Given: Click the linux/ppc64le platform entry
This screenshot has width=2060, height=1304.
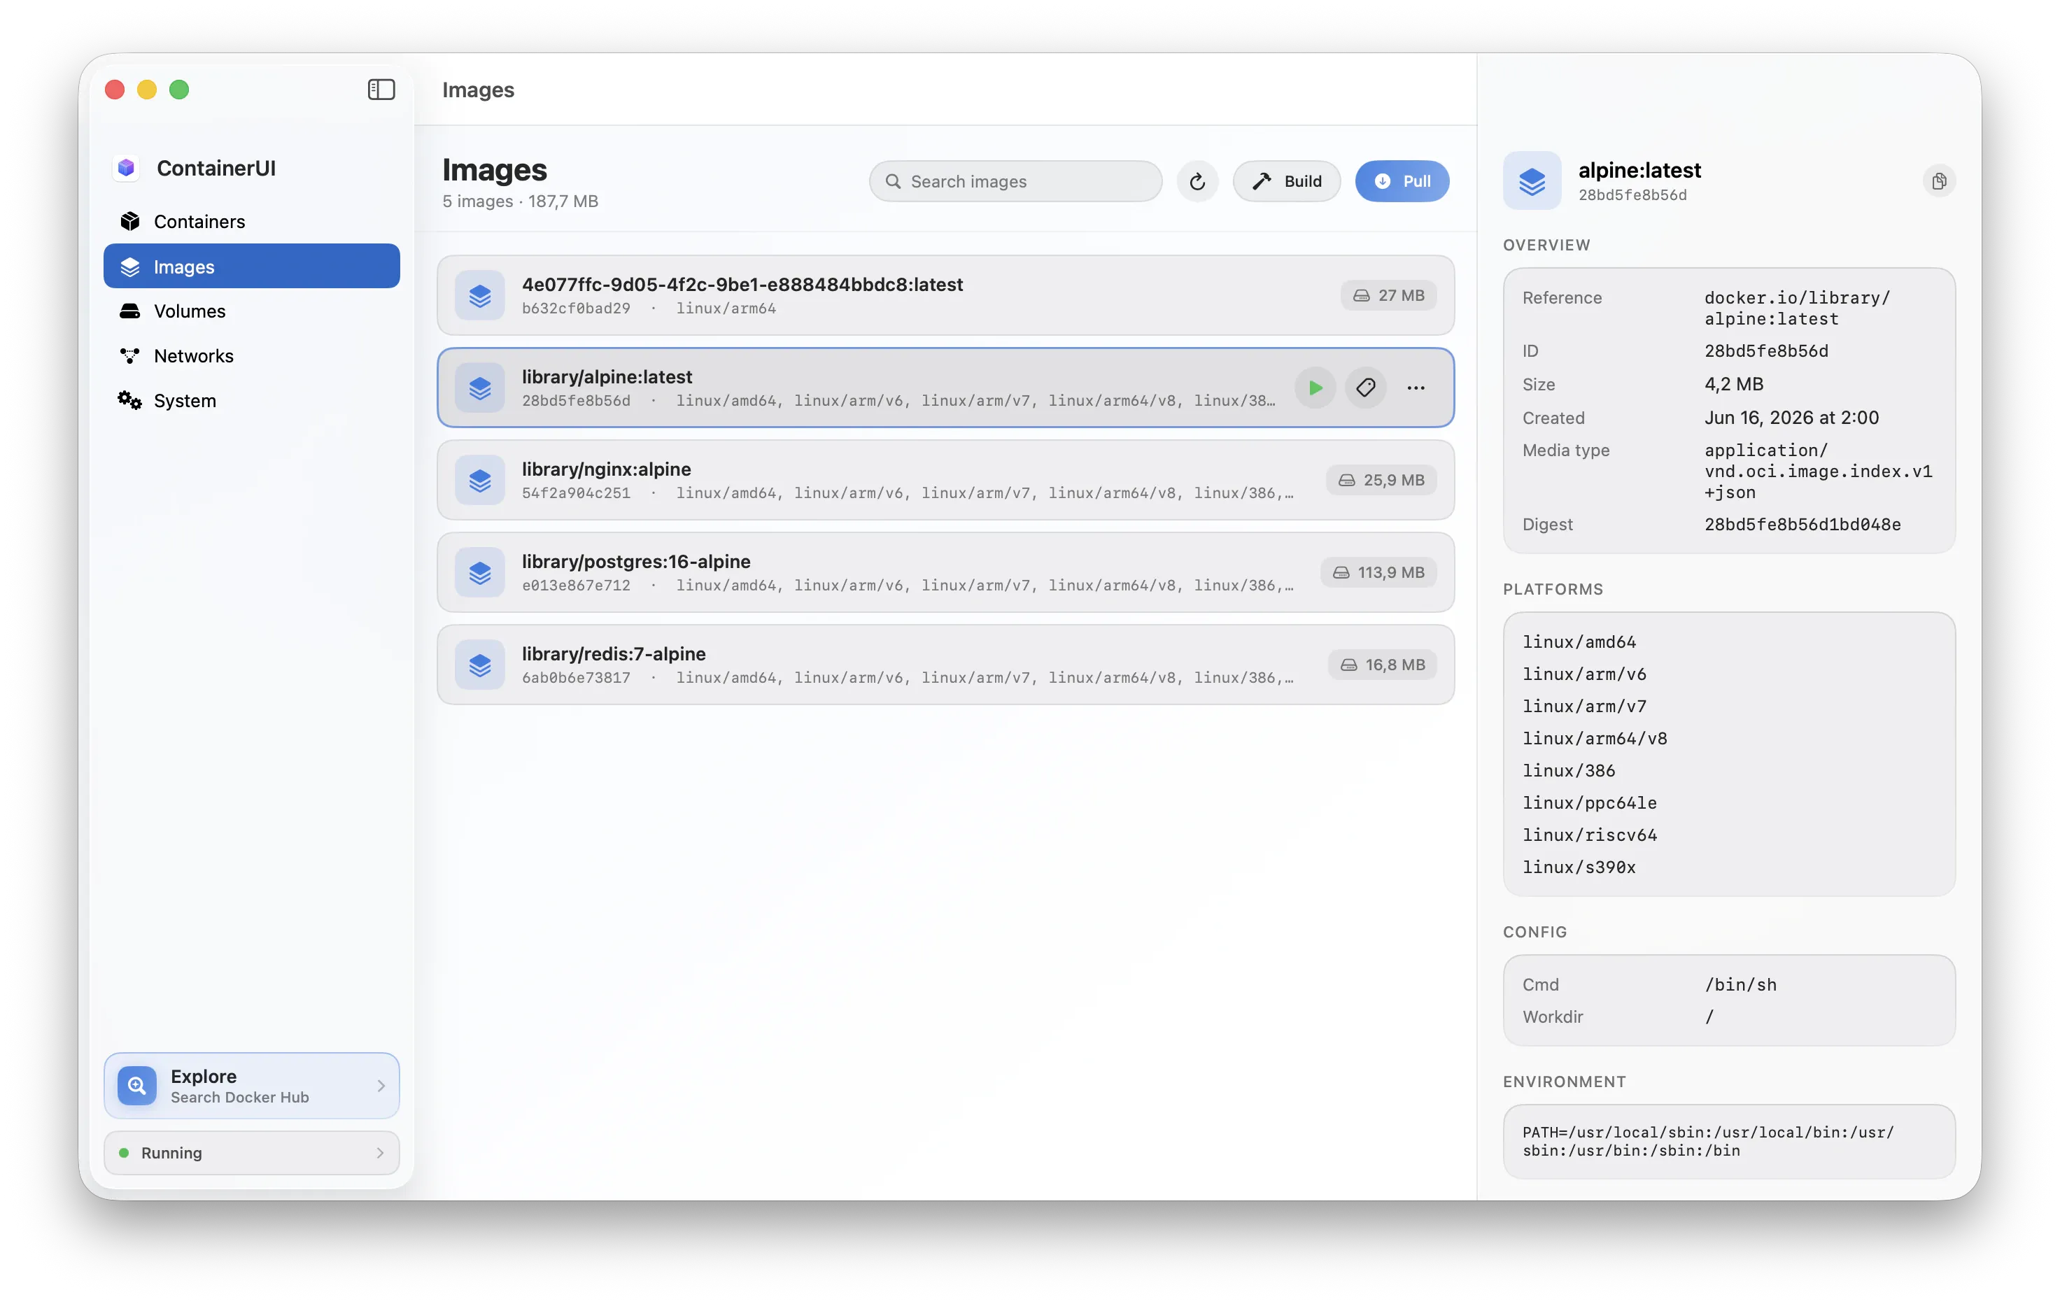Looking at the screenshot, I should (x=1590, y=803).
